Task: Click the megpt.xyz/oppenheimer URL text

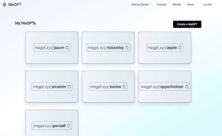Action: tap(162, 87)
